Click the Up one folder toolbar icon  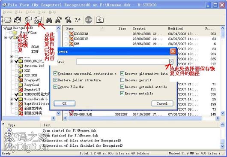pos(100,20)
